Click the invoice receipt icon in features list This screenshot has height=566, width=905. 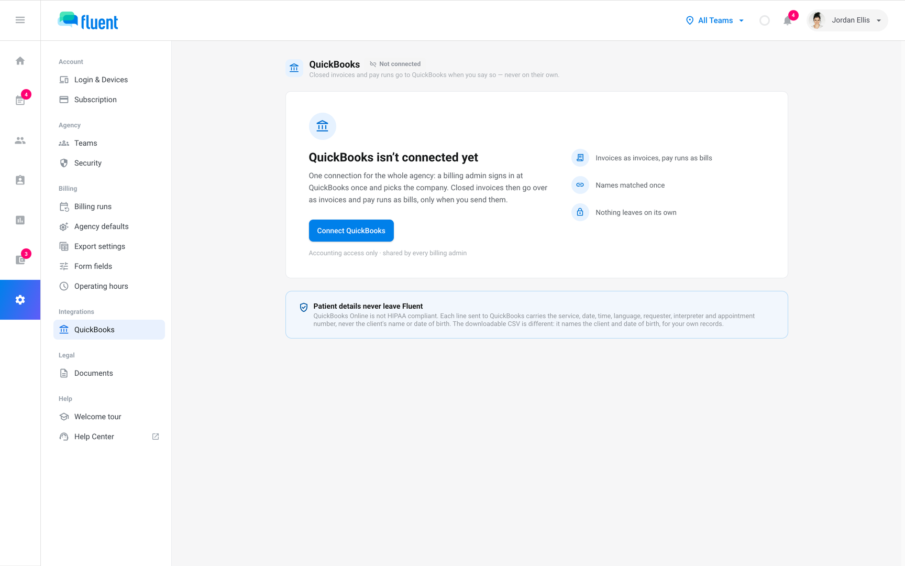click(x=580, y=158)
